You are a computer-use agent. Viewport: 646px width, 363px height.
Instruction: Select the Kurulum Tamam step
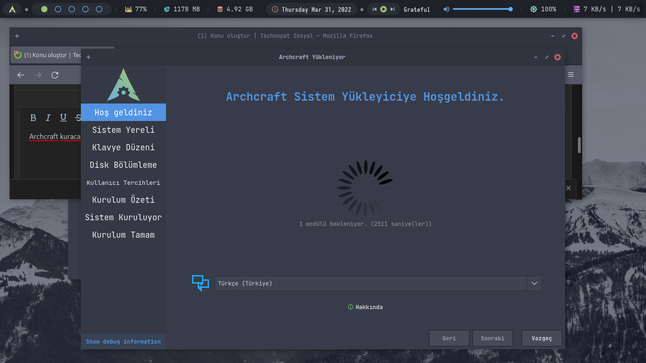123,235
